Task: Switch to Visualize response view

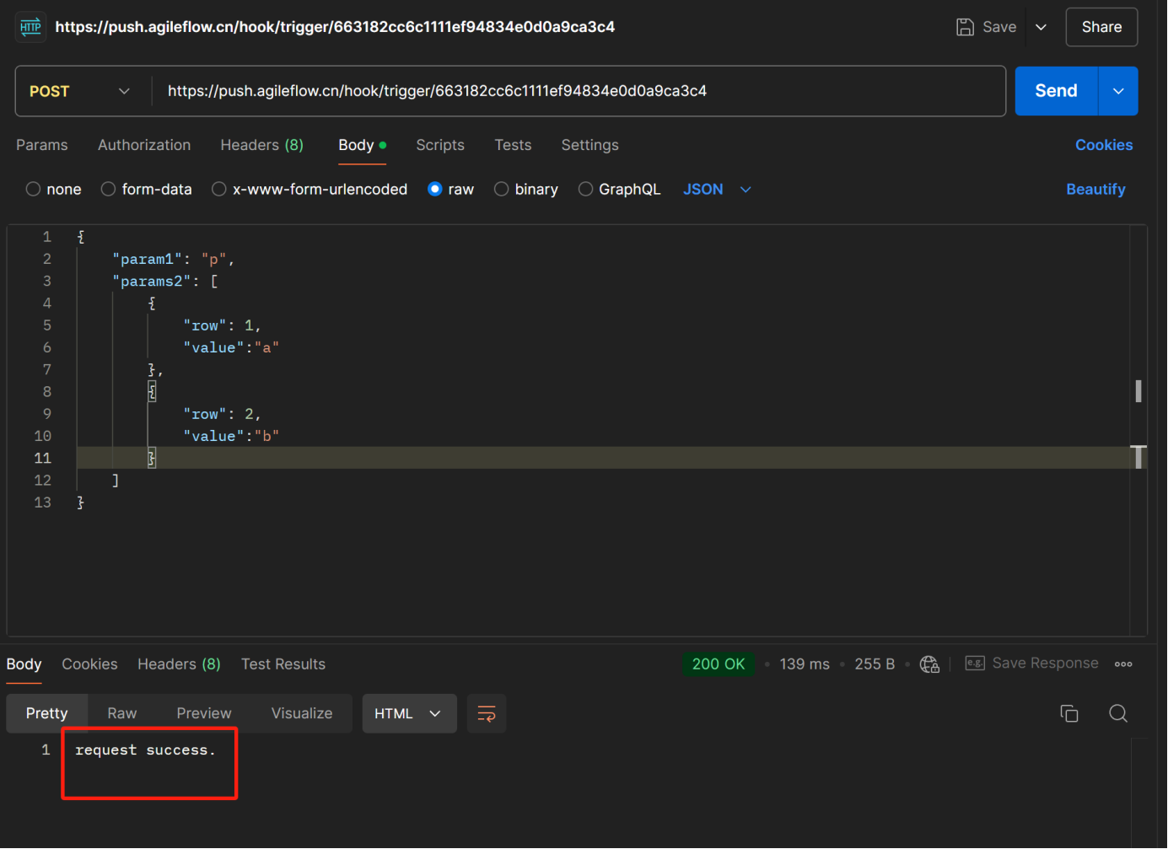Action: 302,713
